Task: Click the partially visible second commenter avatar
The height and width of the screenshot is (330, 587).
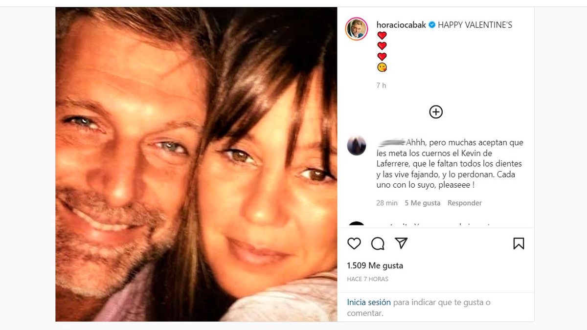Action: 357,225
